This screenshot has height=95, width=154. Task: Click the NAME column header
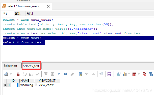click(29, 80)
